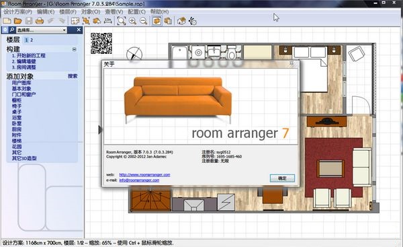Viewport: 403px width, 247px height.
Task: Switch to floor 1
Action: [26, 40]
